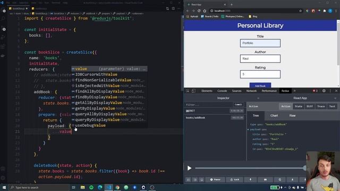Collapse the payload tree node

[x=248, y=129]
